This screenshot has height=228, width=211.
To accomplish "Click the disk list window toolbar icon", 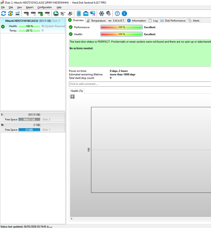I will coord(17,14).
